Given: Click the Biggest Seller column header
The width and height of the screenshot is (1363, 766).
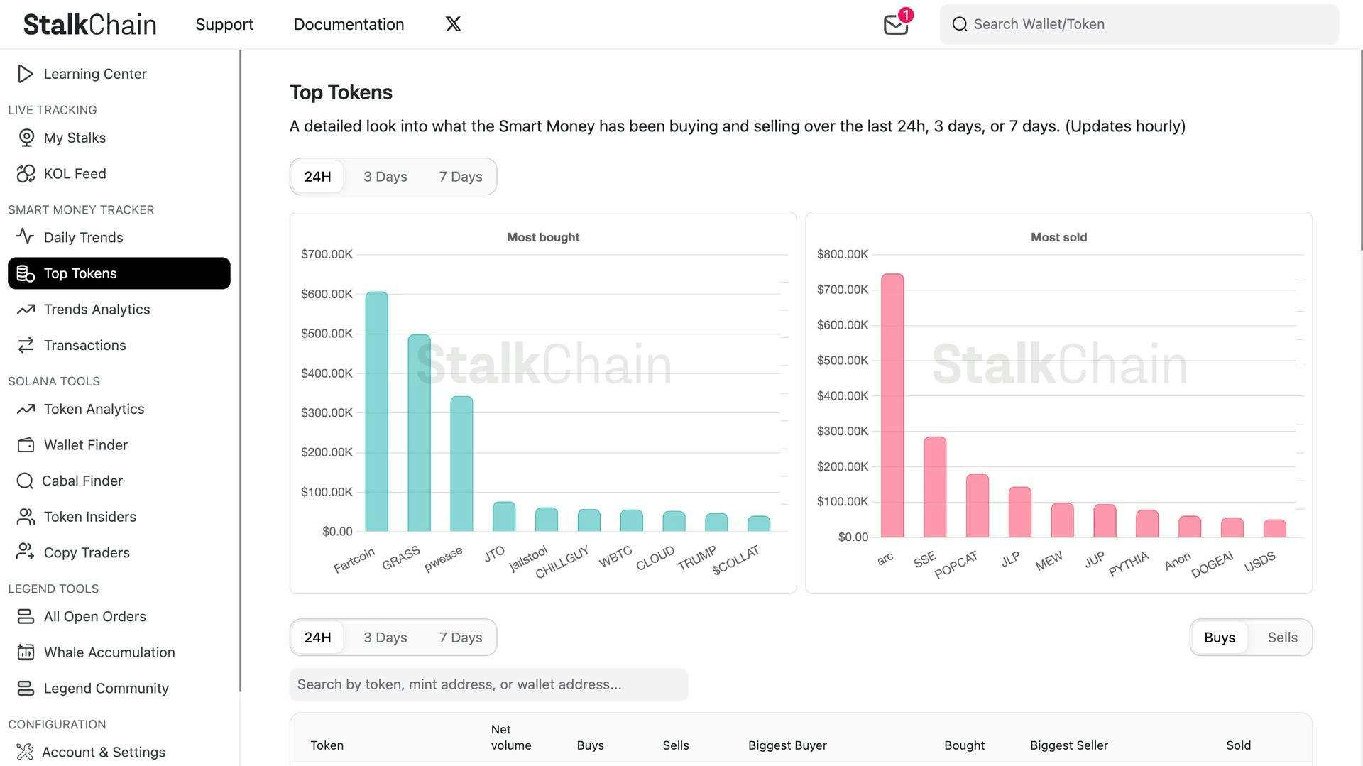Looking at the screenshot, I should pos(1069,745).
